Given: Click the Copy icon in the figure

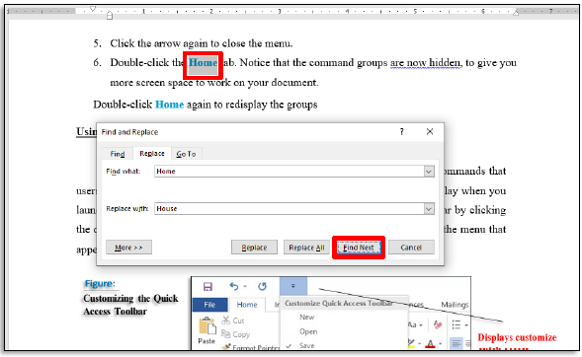Looking at the screenshot, I should click(225, 334).
